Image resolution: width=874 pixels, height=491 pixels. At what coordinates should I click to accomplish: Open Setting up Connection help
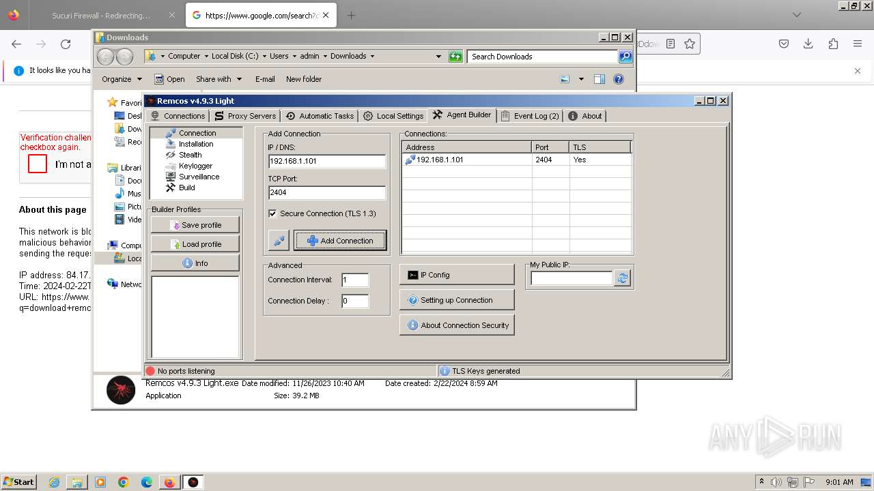457,300
